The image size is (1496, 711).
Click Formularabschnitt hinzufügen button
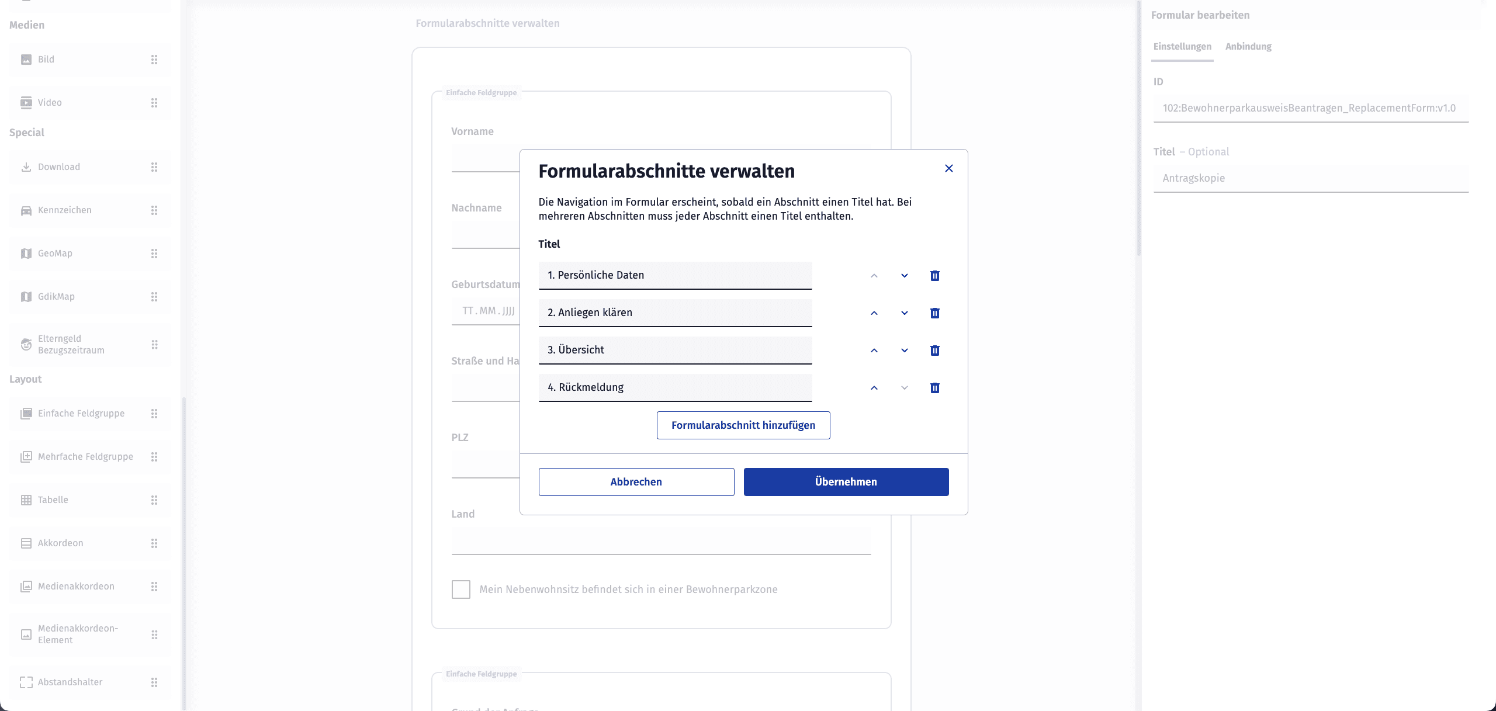coord(743,425)
